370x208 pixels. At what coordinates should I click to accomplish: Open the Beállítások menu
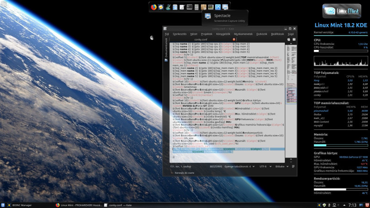coord(277,34)
